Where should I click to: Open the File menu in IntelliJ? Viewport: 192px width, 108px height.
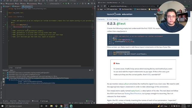pyautogui.click(x=4, y=1)
